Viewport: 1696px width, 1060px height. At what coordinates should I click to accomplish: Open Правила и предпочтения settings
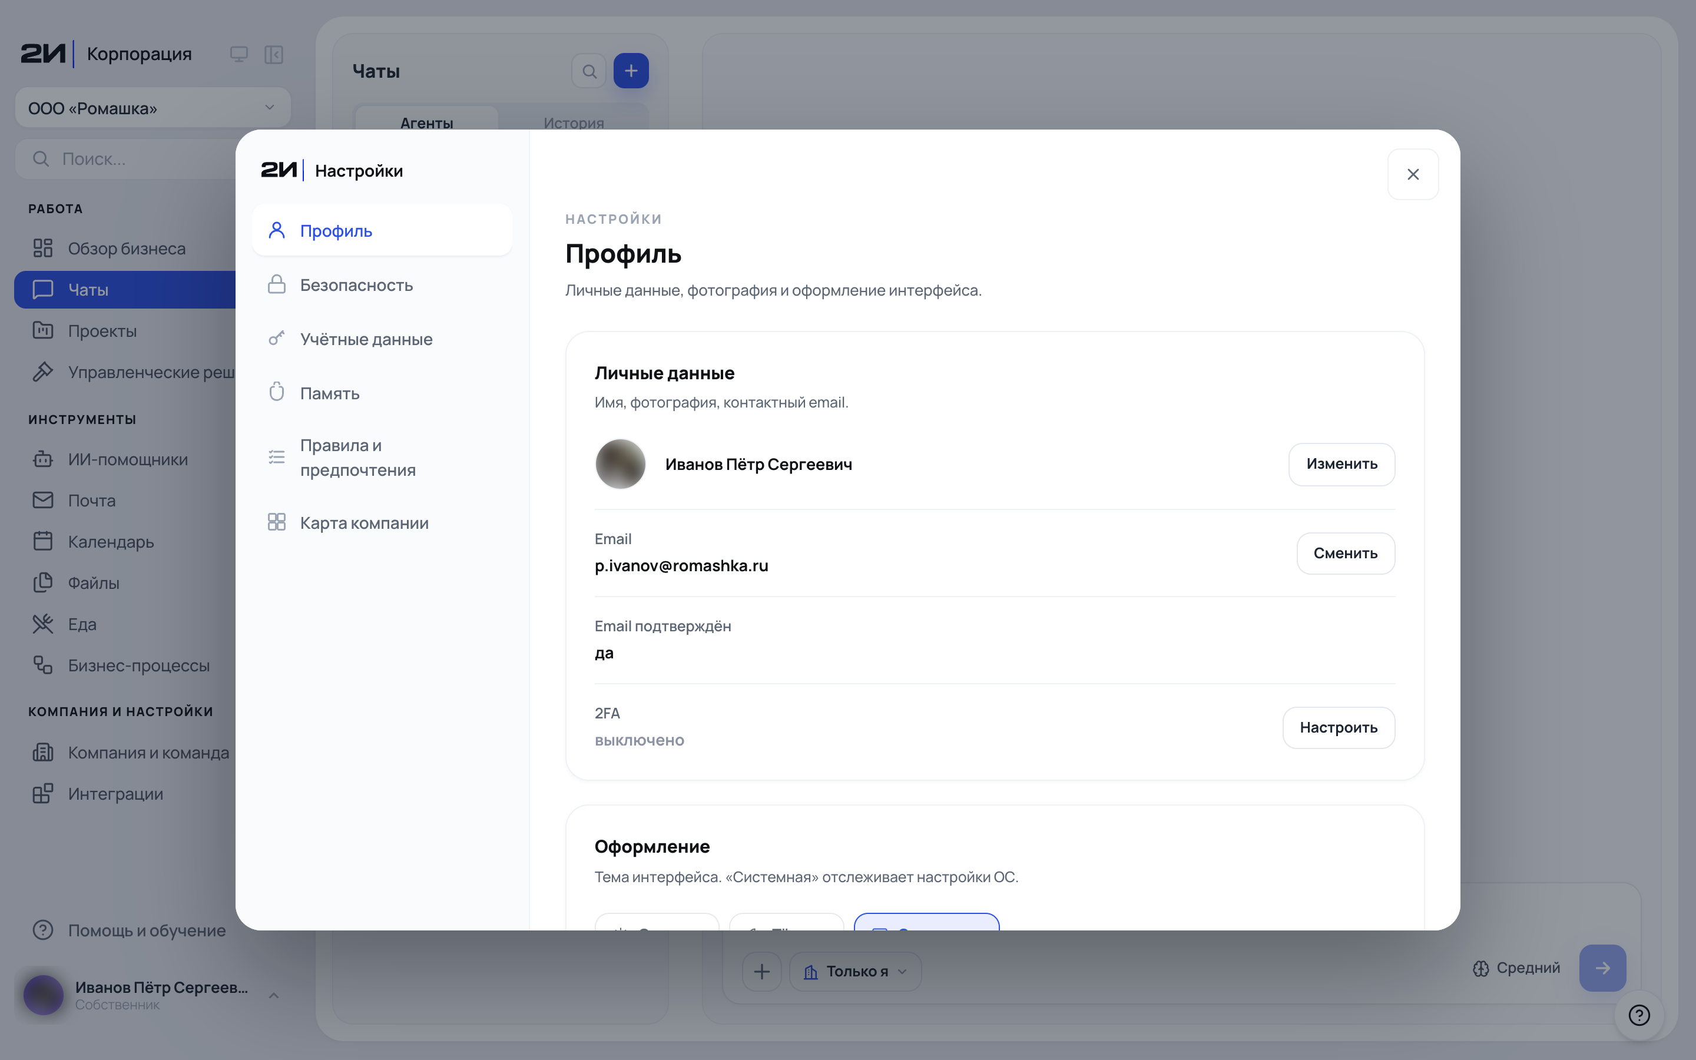[x=382, y=458]
